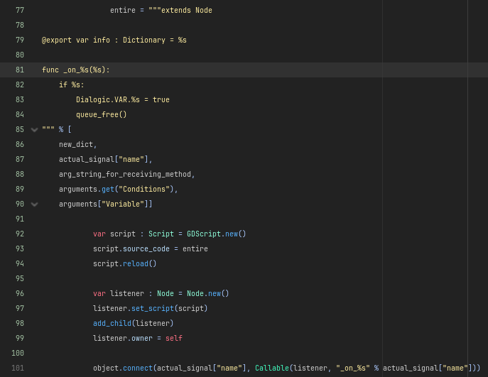Click 'Node.new()' on line 96
This screenshot has width=488, height=377.
pos(208,294)
